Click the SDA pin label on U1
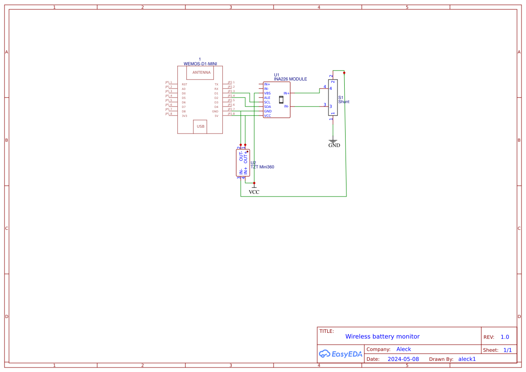Viewport: 526px width, 372px height. (x=267, y=106)
